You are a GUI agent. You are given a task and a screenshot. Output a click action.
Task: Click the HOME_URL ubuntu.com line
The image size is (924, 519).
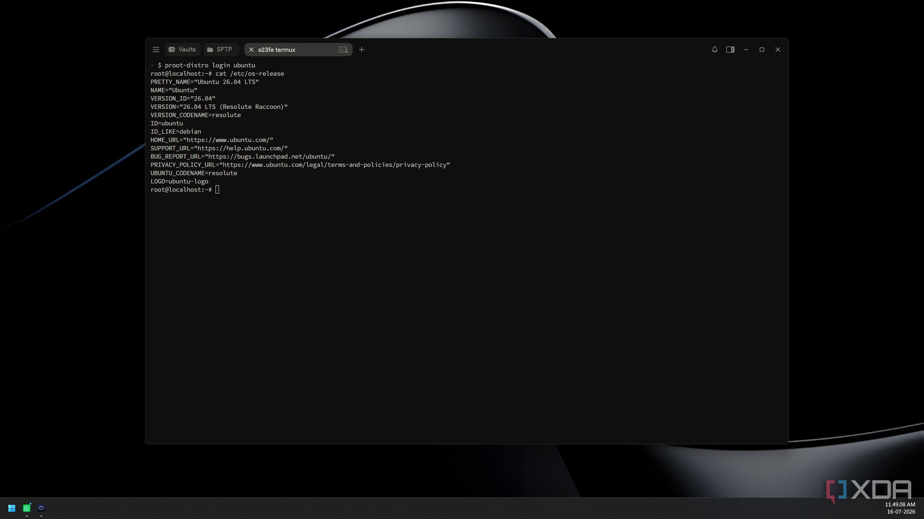tap(212, 140)
